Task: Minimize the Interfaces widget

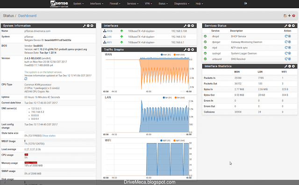Action: pos(189,26)
